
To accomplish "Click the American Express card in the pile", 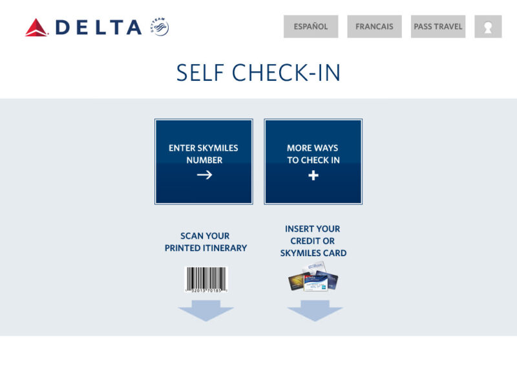I will coord(316,283).
